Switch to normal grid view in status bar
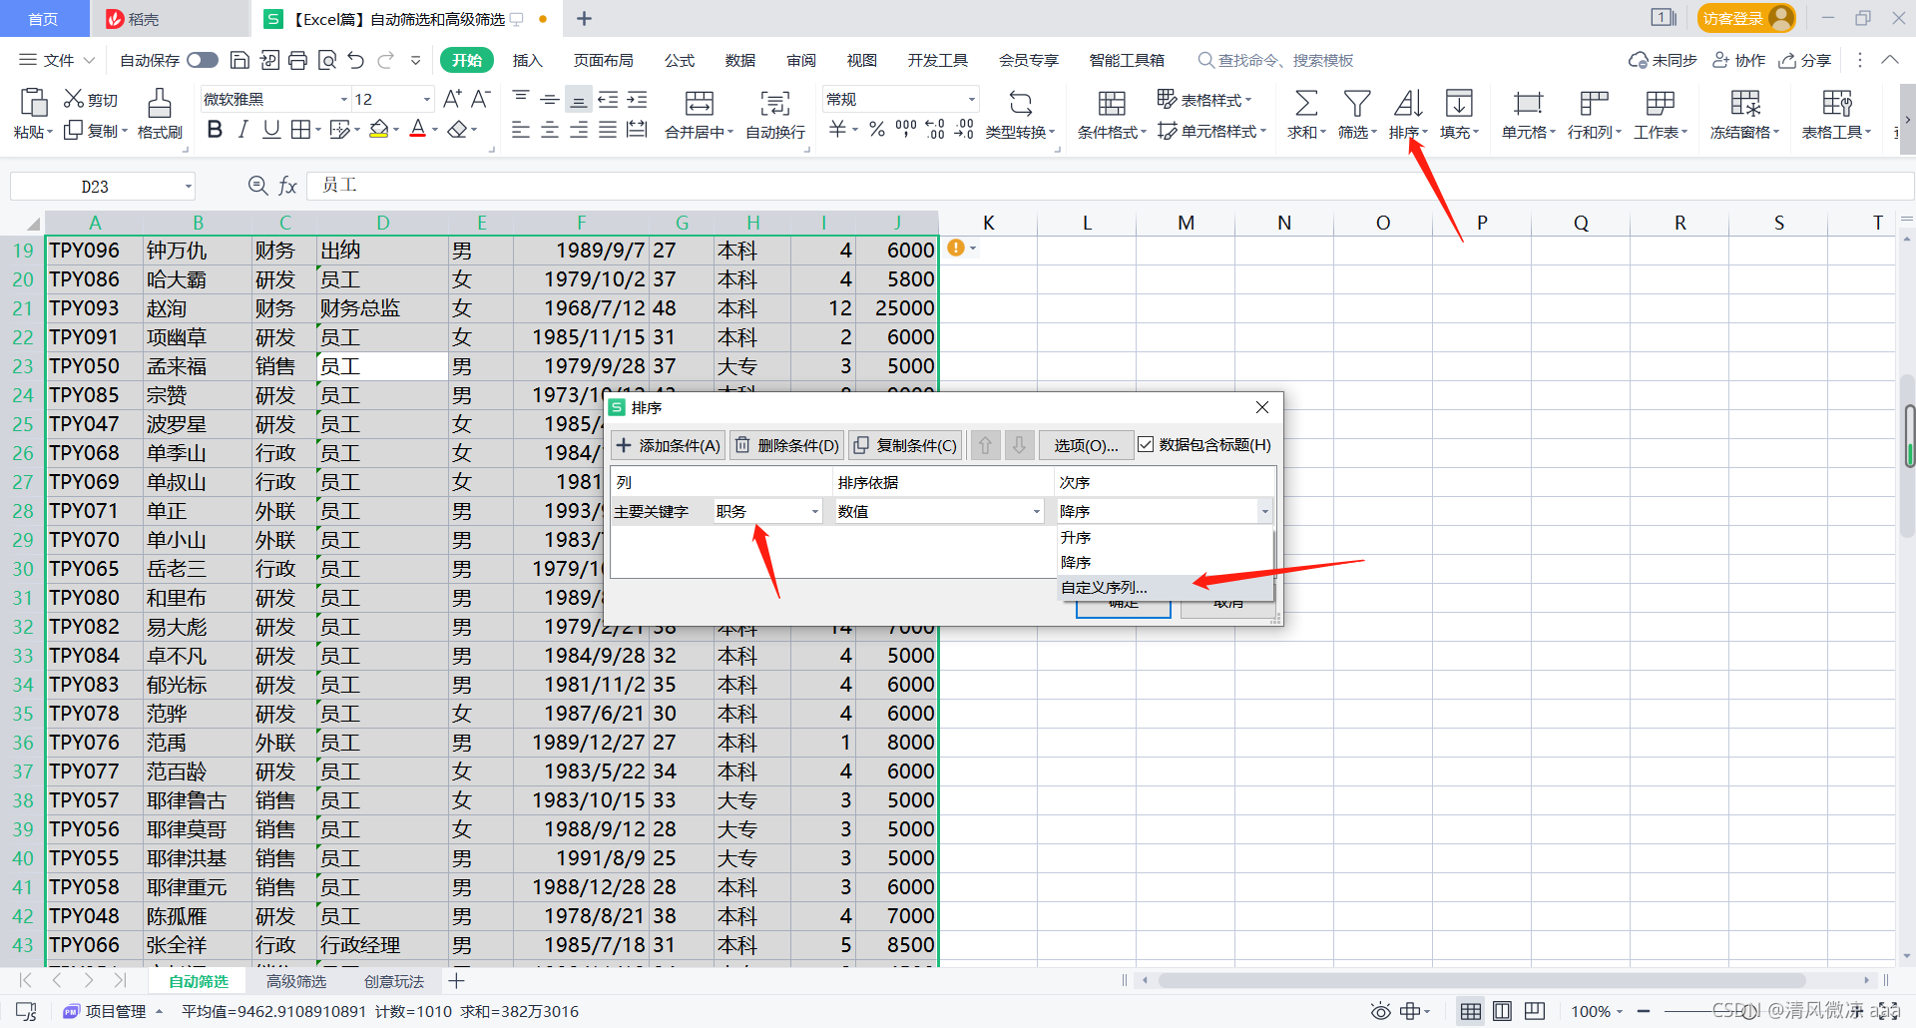This screenshot has height=1028, width=1916. pos(1470,1011)
